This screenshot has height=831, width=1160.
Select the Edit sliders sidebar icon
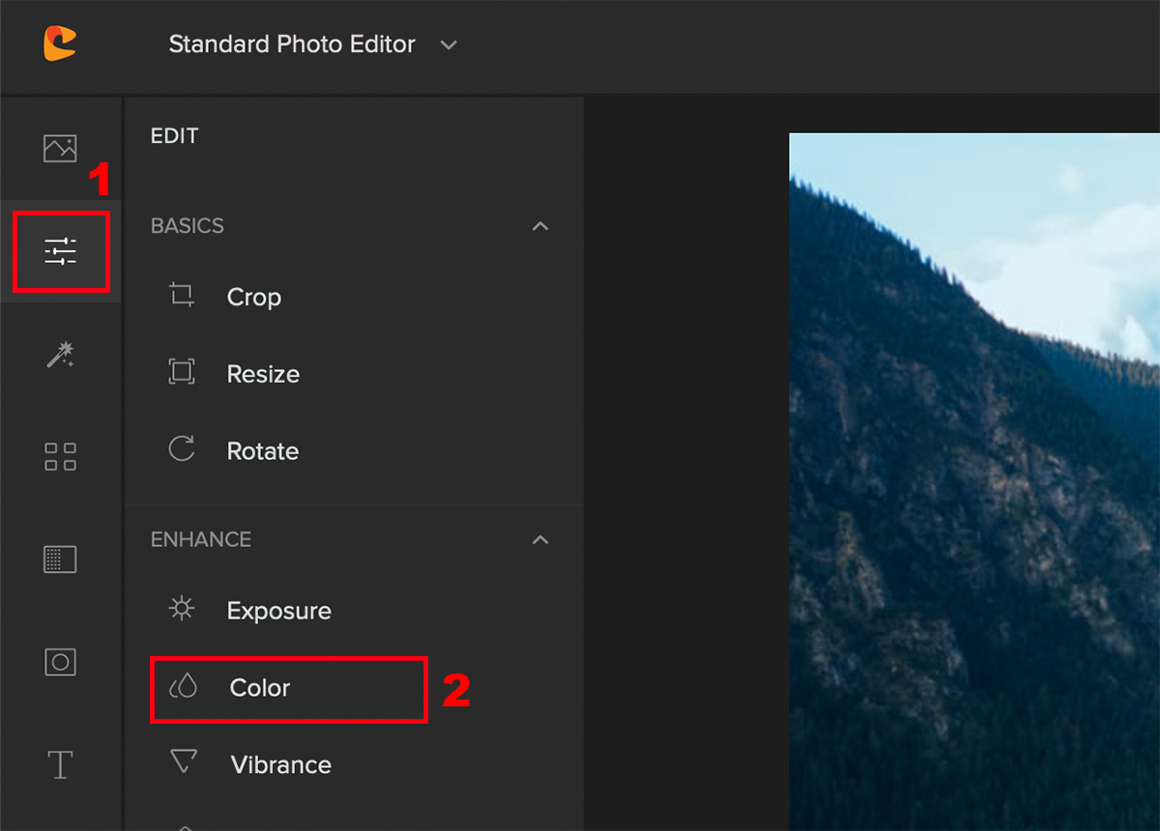pyautogui.click(x=60, y=251)
